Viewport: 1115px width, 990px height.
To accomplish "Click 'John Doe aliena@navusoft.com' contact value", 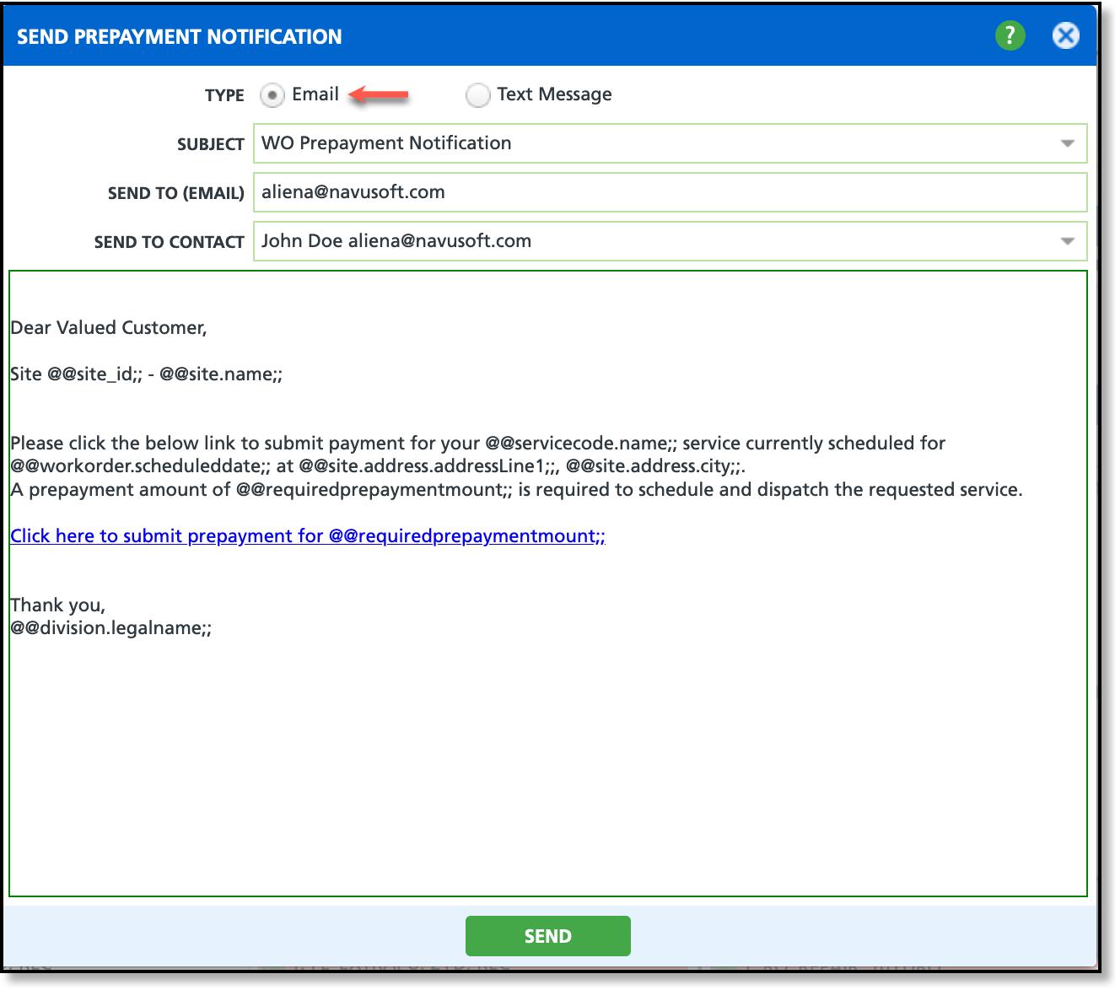I will pyautogui.click(x=396, y=241).
